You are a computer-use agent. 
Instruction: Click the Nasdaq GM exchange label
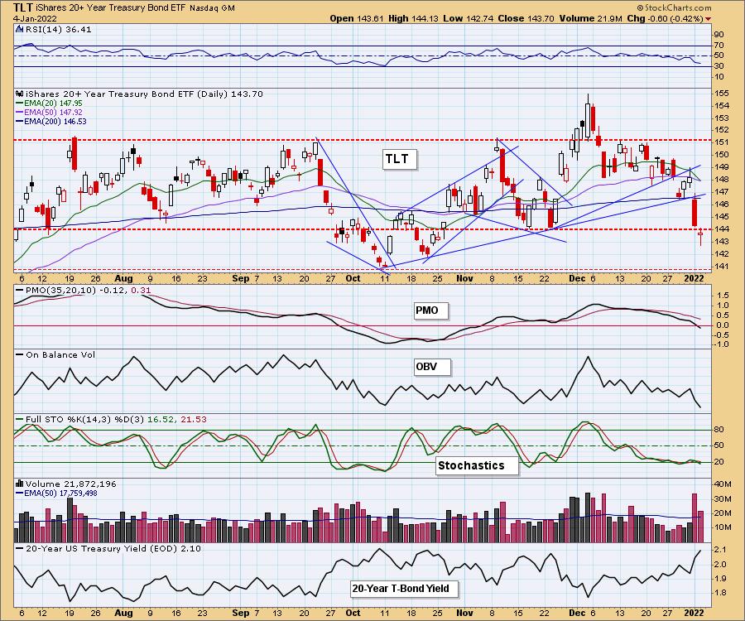[212, 8]
